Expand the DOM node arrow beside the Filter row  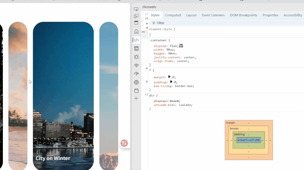(x=147, y=23)
